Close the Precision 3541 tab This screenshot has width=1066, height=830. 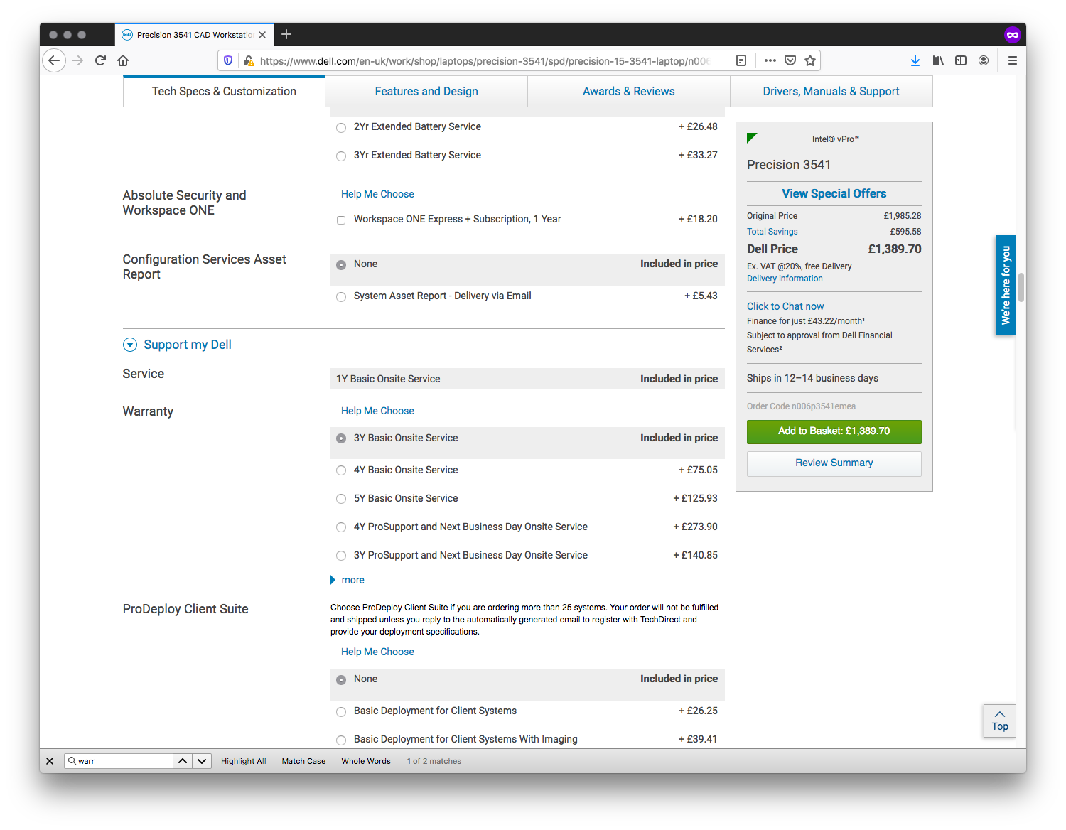point(262,35)
